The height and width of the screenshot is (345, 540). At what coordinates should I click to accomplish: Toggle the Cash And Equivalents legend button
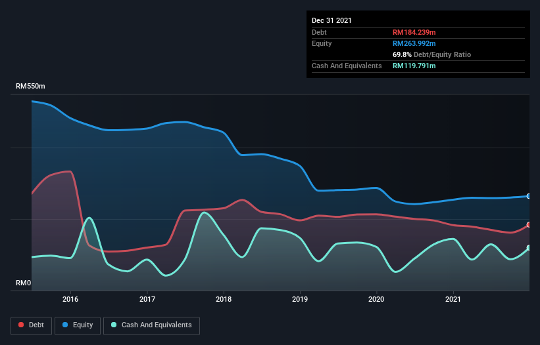(x=151, y=325)
